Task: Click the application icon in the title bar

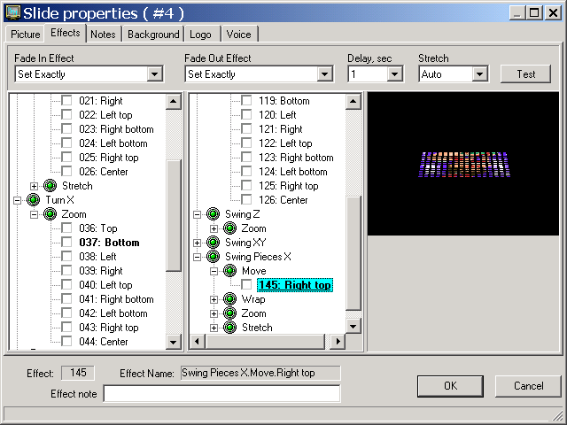Action: point(13,13)
